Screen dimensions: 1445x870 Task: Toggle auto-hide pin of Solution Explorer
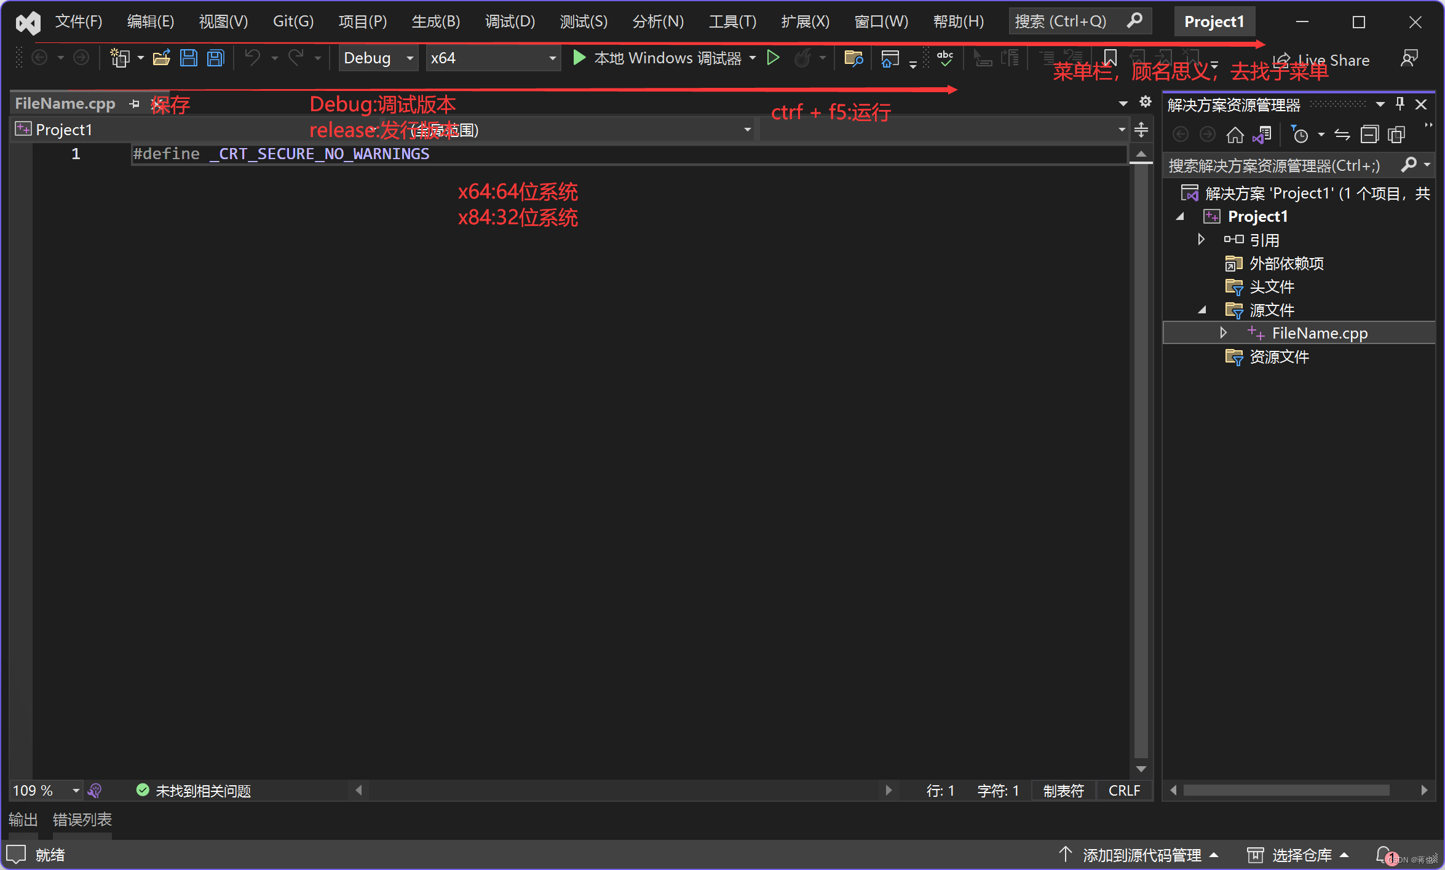[1400, 104]
